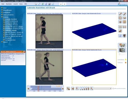The height and width of the screenshot is (99, 128).
Task: Click the first playback synchronization icon
Action: click(68, 89)
